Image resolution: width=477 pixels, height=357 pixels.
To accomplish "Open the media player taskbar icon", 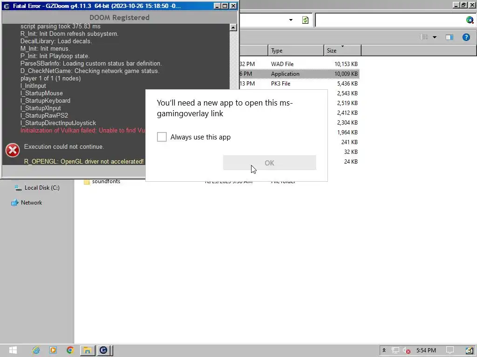I will (53, 350).
